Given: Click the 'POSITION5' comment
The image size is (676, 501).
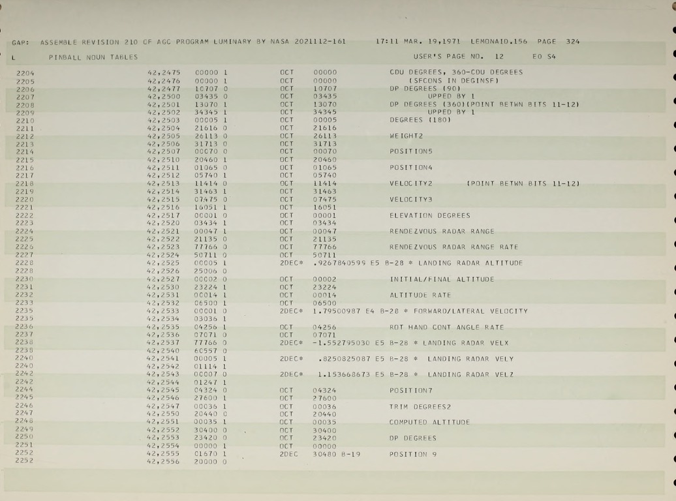Looking at the screenshot, I should tap(411, 151).
